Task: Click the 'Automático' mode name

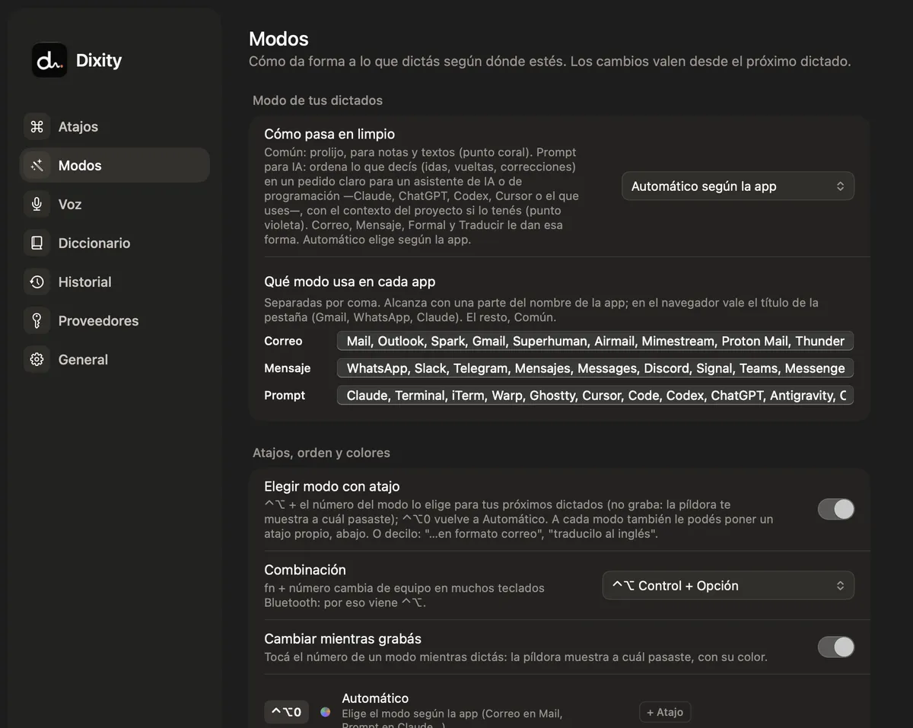Action: [x=375, y=698]
